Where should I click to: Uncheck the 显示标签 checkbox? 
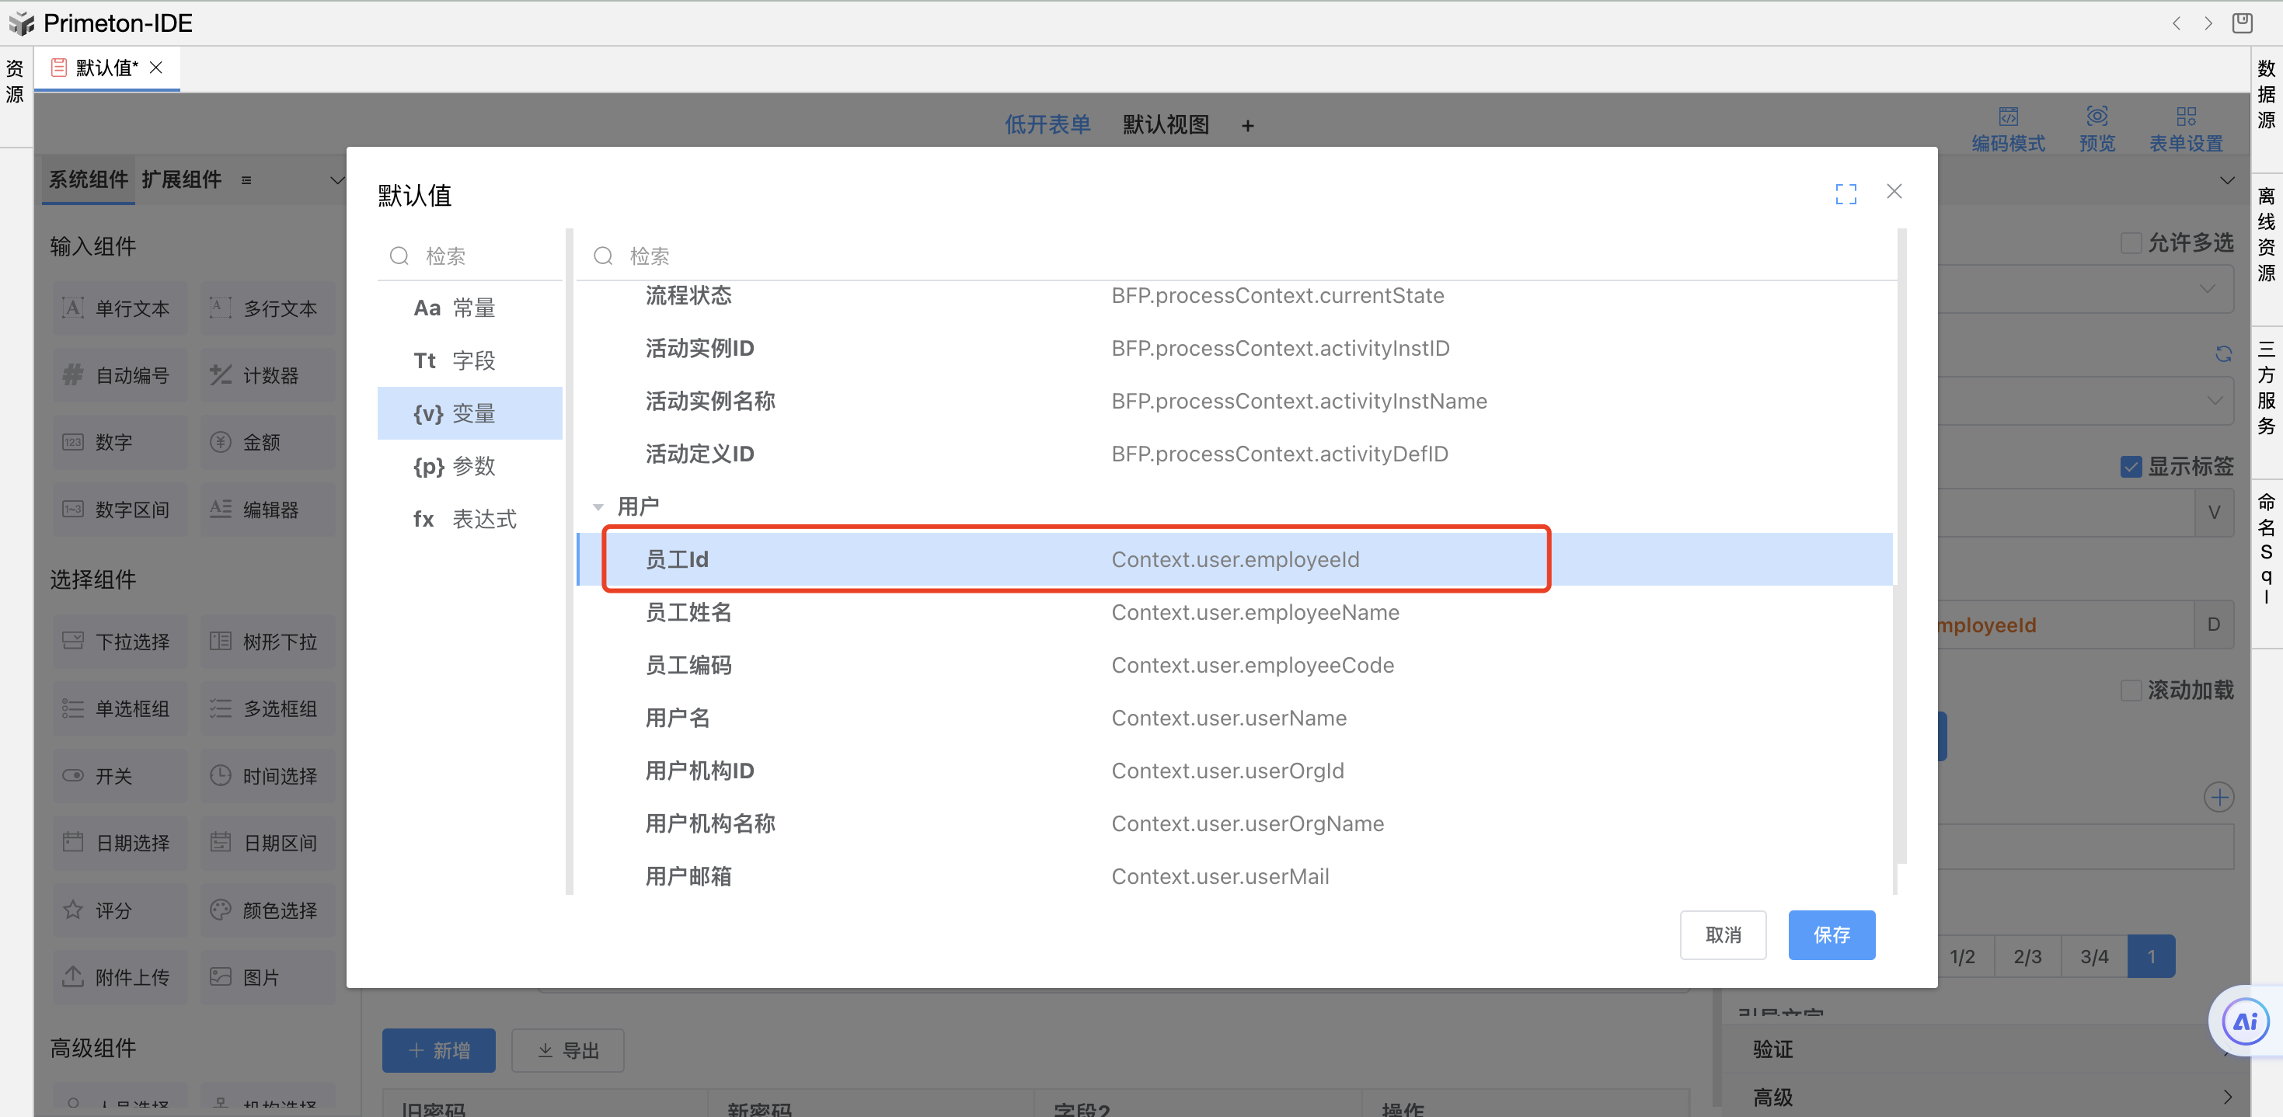tap(2131, 467)
